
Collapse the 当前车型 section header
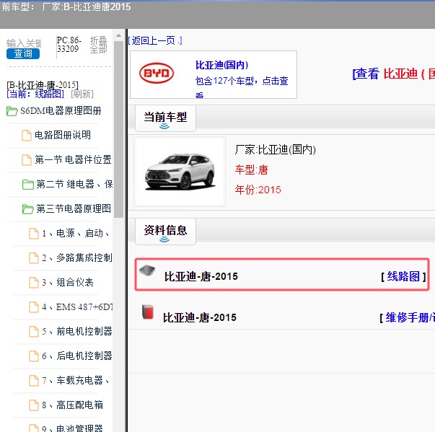click(165, 117)
